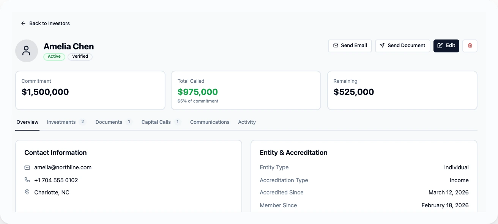Image resolution: width=498 pixels, height=224 pixels.
Task: Click Amelia Chen's avatar icon
Action: coord(27,51)
